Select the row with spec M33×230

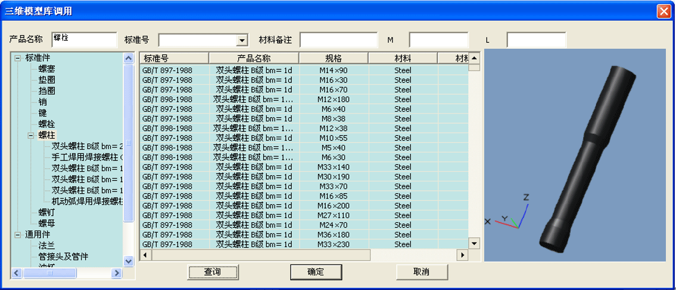point(304,244)
